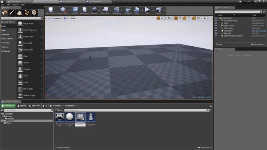Open the Window menu
Image resolution: width=267 pixels, height=150 pixels.
coord(15,5)
